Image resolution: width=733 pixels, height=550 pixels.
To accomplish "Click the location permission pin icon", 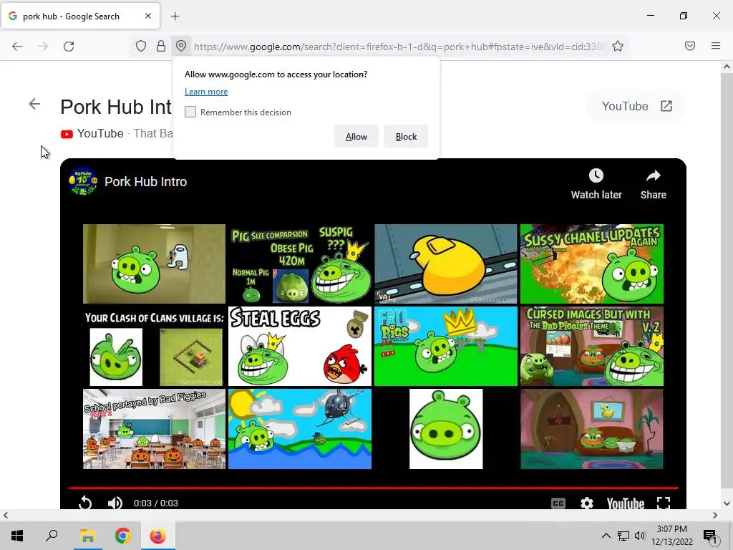I will click(181, 46).
